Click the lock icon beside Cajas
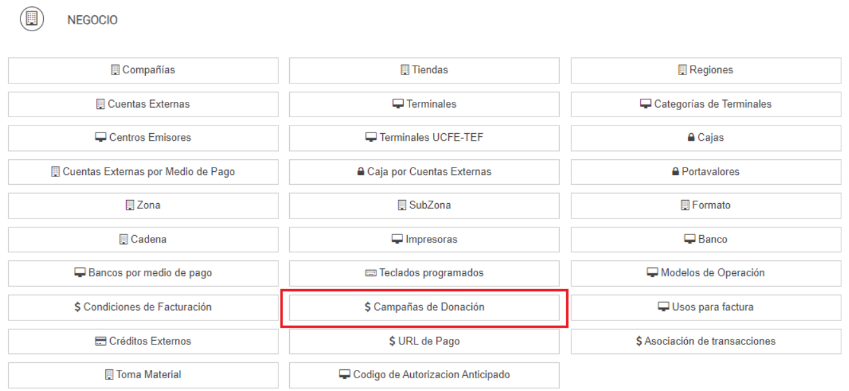Viewport: 849px width, 391px height. point(691,138)
